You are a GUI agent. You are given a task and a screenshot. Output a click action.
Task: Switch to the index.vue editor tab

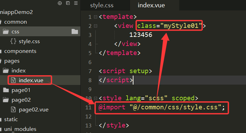point(151,5)
